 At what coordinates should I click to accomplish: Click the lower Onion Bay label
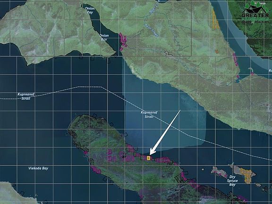[104, 37]
